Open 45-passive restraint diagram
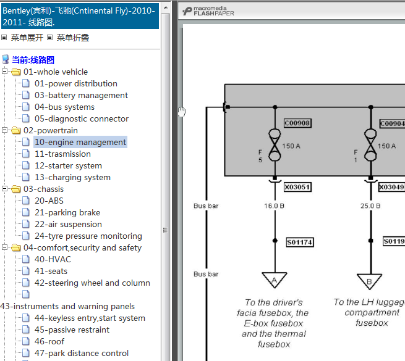405x361 pixels. point(72,330)
